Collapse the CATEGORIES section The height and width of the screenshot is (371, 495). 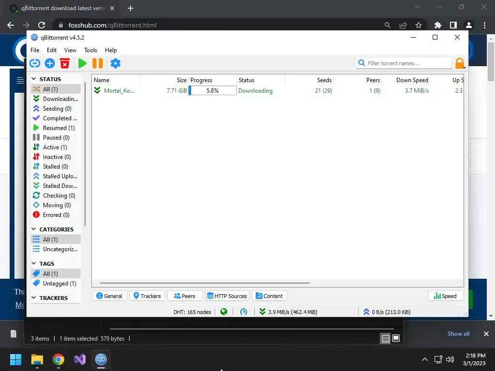pyautogui.click(x=34, y=229)
